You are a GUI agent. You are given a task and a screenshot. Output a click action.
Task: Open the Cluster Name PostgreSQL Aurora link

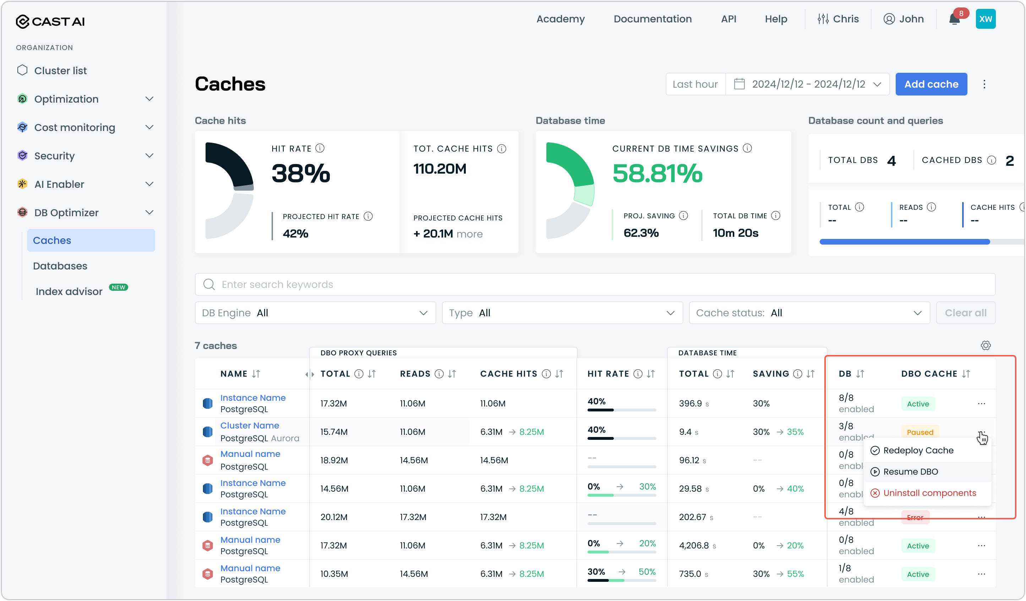(250, 425)
